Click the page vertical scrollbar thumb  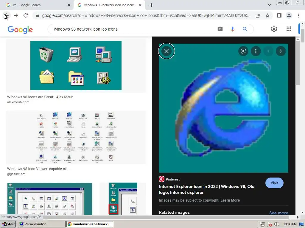303,36
